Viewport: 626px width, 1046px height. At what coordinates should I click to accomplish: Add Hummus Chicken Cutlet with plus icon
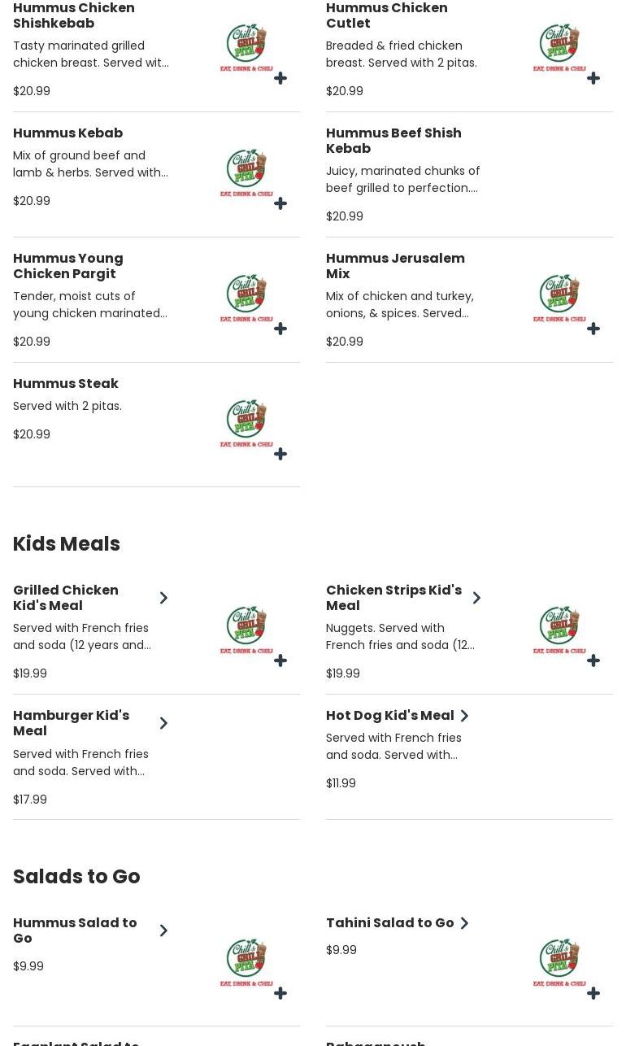coord(593,78)
